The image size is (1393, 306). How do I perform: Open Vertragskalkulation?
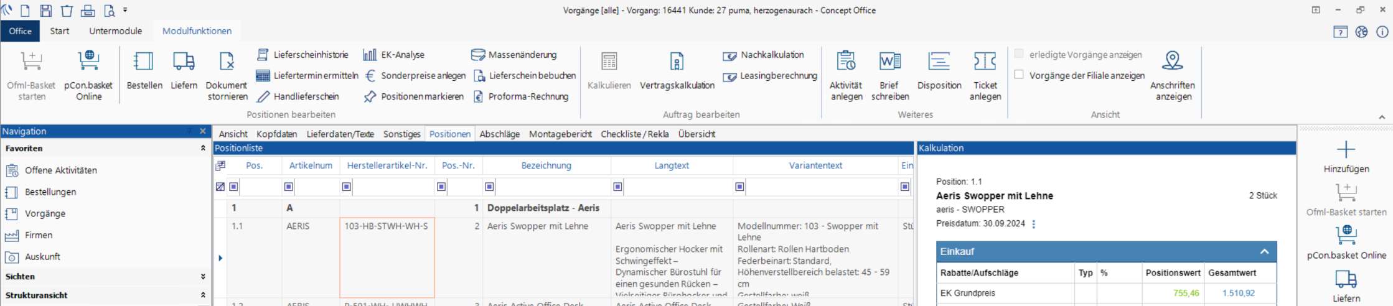677,70
